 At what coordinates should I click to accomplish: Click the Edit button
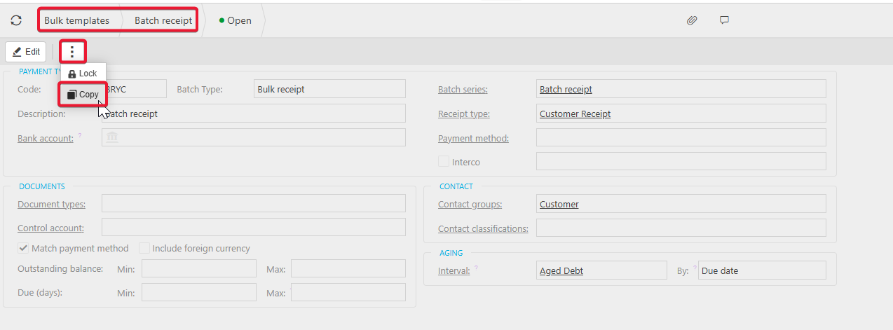(26, 52)
